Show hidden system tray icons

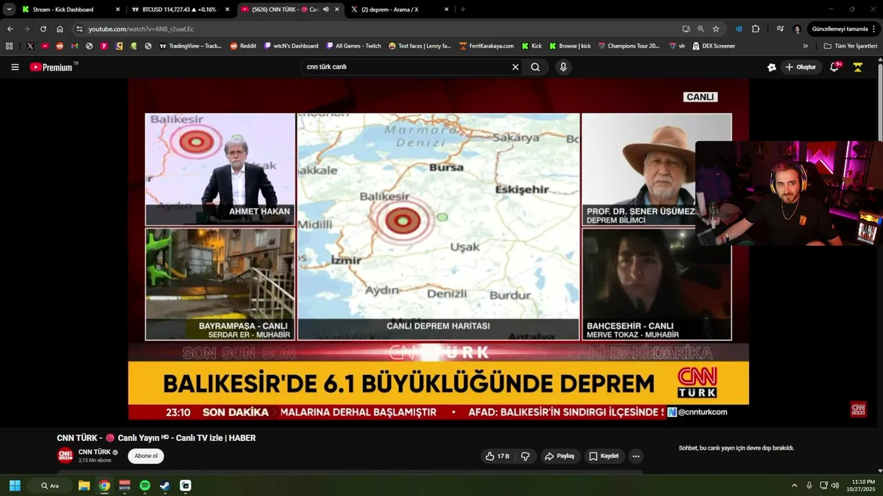point(794,486)
